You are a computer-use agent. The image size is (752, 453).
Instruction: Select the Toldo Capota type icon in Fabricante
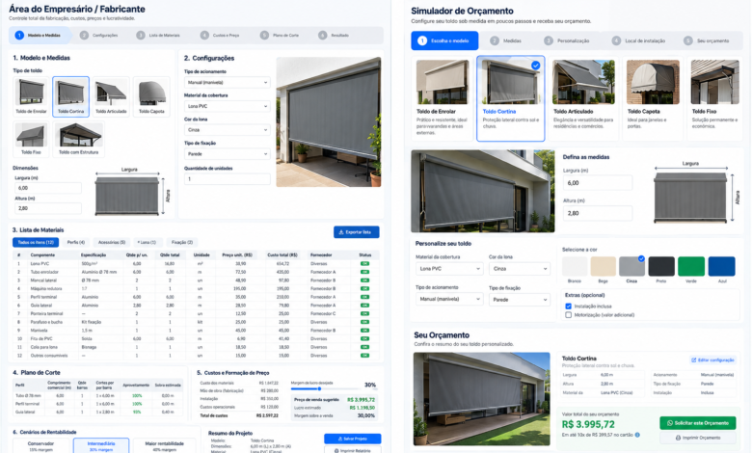pos(151,96)
